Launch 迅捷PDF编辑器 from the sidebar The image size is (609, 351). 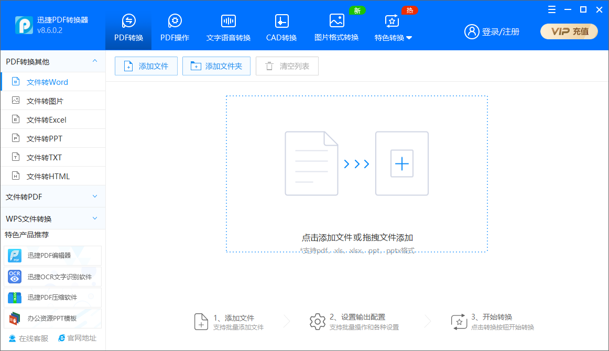click(x=50, y=256)
